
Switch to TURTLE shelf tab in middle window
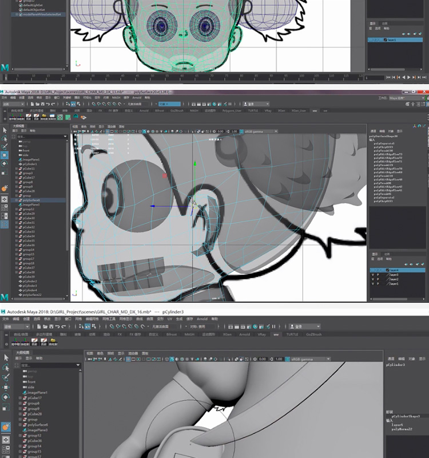click(253, 110)
